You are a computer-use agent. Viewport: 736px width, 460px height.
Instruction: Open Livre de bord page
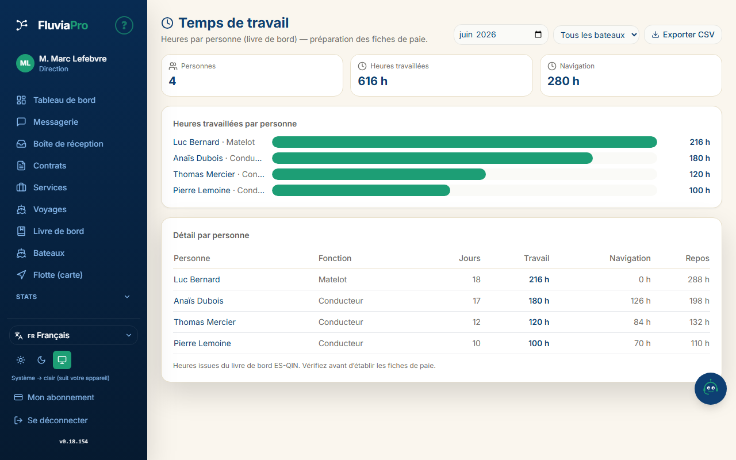[74, 231]
